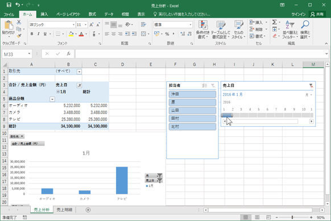Click the 共有 share button
Image resolution: width=331 pixels, height=221 pixels.
[317, 14]
